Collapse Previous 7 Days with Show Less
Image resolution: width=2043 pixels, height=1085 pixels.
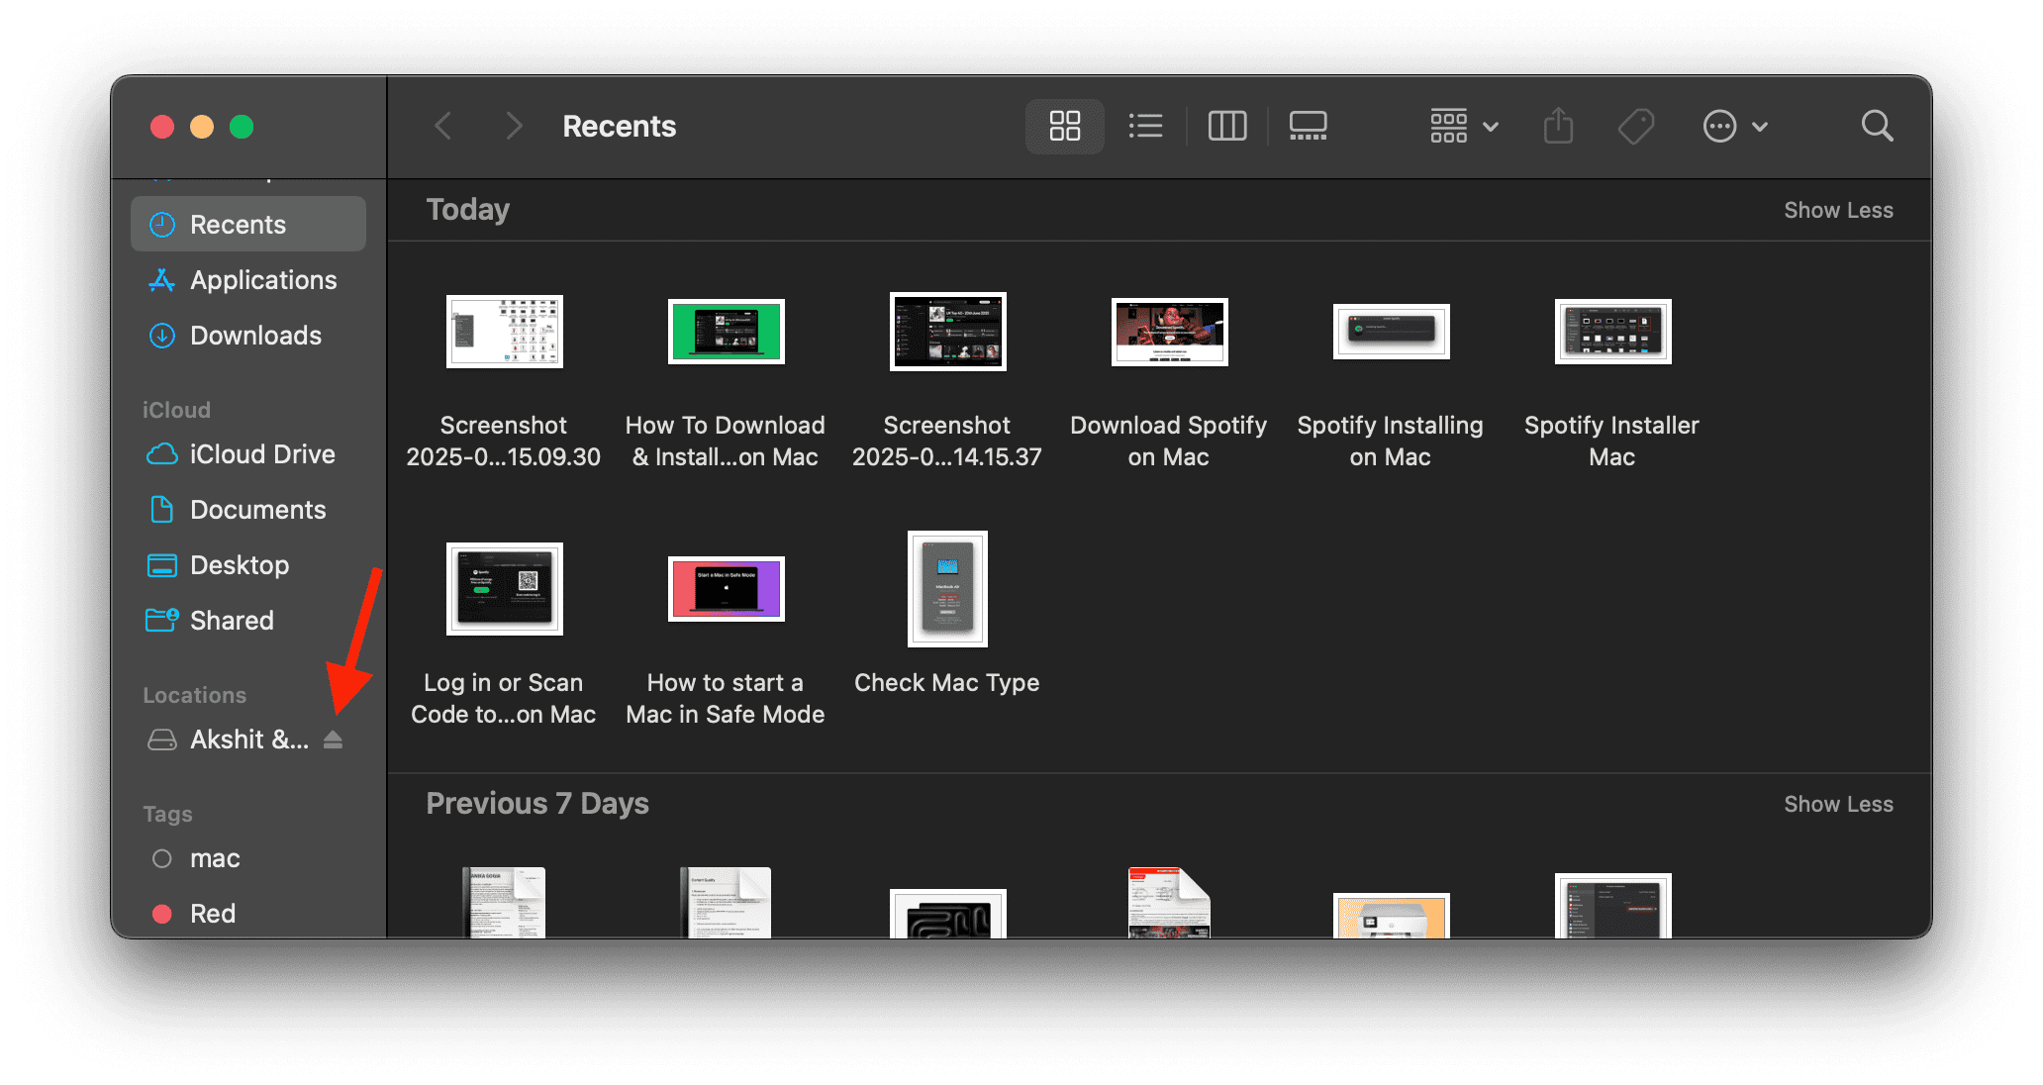(x=1838, y=804)
